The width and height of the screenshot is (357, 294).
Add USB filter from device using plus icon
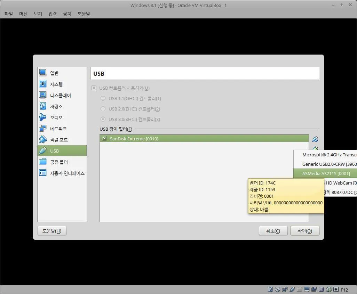click(315, 148)
